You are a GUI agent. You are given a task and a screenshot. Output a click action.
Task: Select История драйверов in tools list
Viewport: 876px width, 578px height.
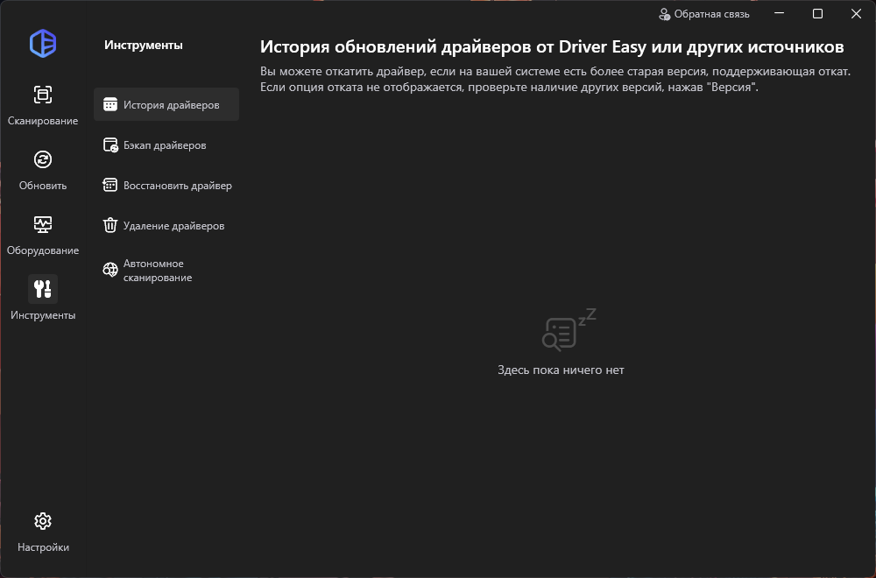tap(166, 104)
